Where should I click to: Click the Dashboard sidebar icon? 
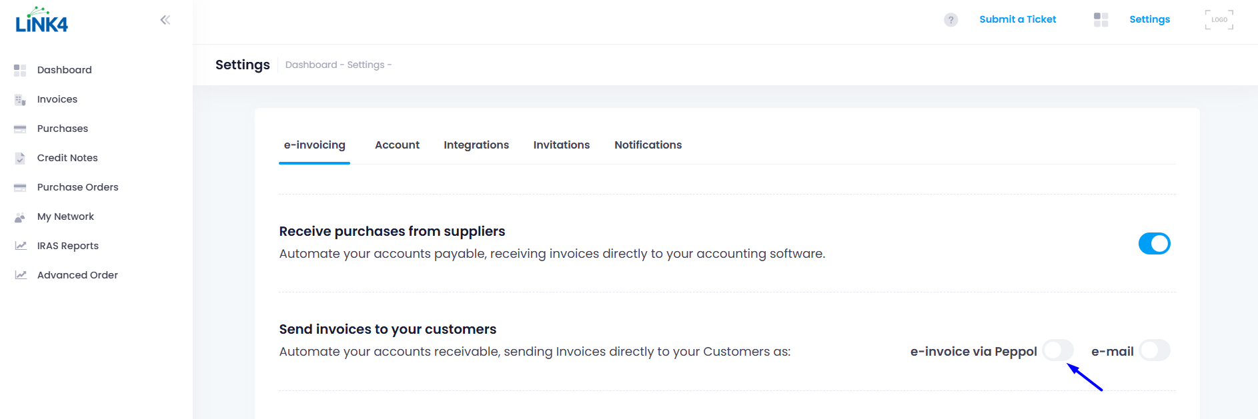(20, 70)
